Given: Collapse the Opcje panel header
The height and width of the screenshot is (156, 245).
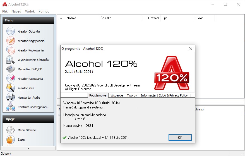Looking at the screenshot, I should (x=28, y=119).
